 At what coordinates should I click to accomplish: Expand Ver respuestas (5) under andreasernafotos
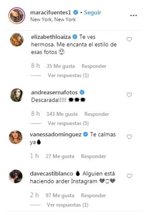tap(68, 123)
